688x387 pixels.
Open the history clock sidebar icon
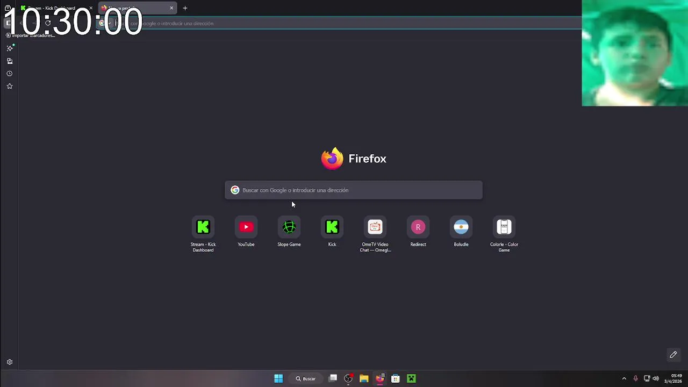coord(10,74)
